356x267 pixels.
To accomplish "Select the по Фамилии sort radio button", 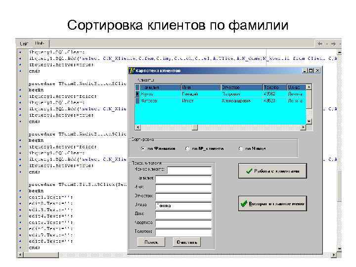I will coord(143,148).
